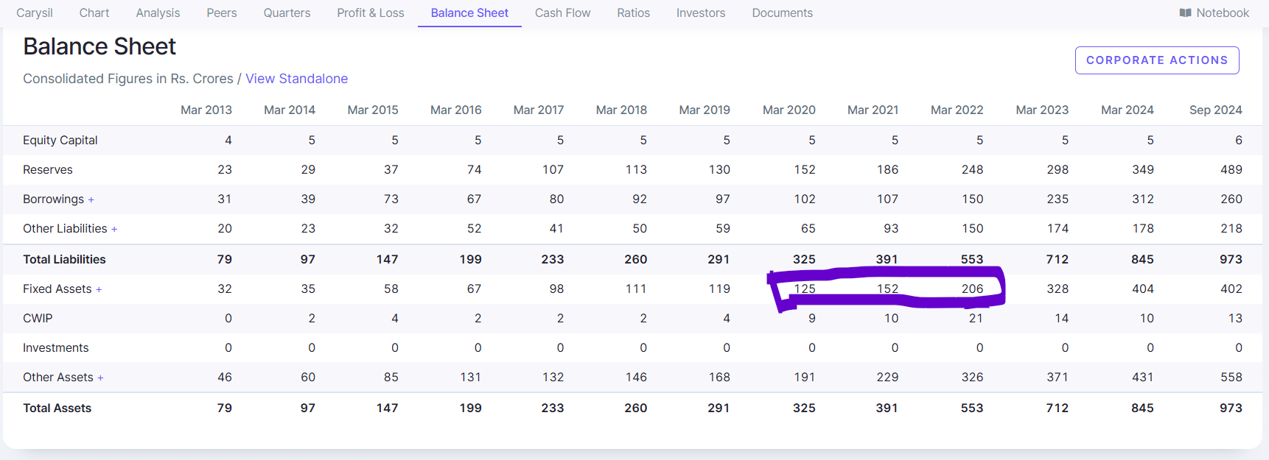Image resolution: width=1269 pixels, height=460 pixels.
Task: Click the Balance Sheet page heading
Action: [99, 46]
